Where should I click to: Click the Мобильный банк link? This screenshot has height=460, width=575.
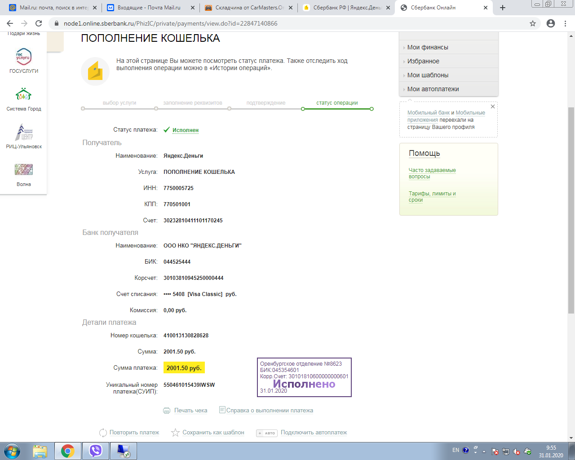pos(429,113)
